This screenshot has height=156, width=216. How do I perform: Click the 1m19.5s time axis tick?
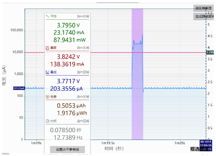click(x=108, y=143)
